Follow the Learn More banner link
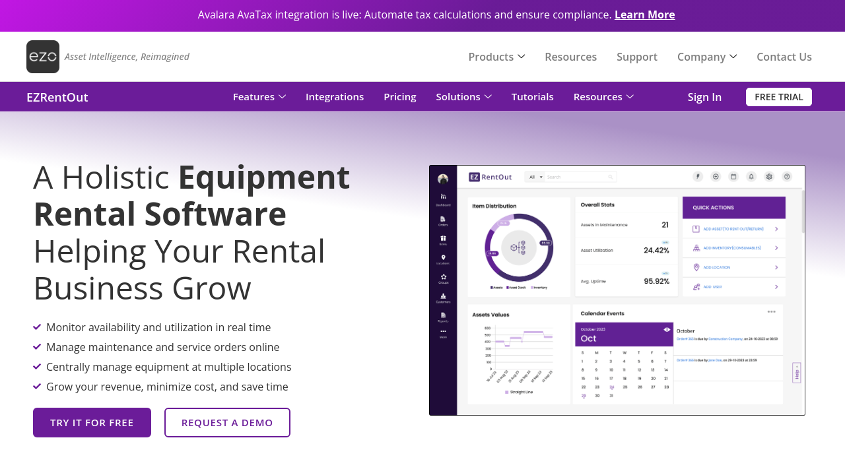The image size is (845, 475). (x=644, y=15)
